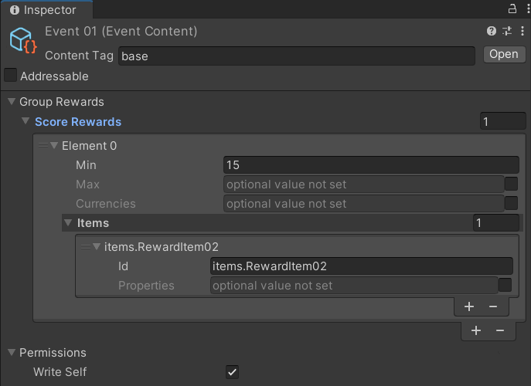Screen dimensions: 531x386
Task: Click the Min value field
Action: pyautogui.click(x=370, y=164)
